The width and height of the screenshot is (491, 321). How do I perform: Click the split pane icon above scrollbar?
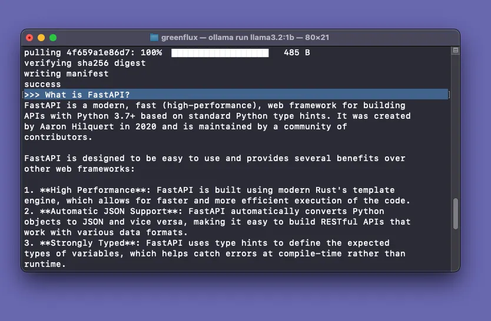coord(455,51)
